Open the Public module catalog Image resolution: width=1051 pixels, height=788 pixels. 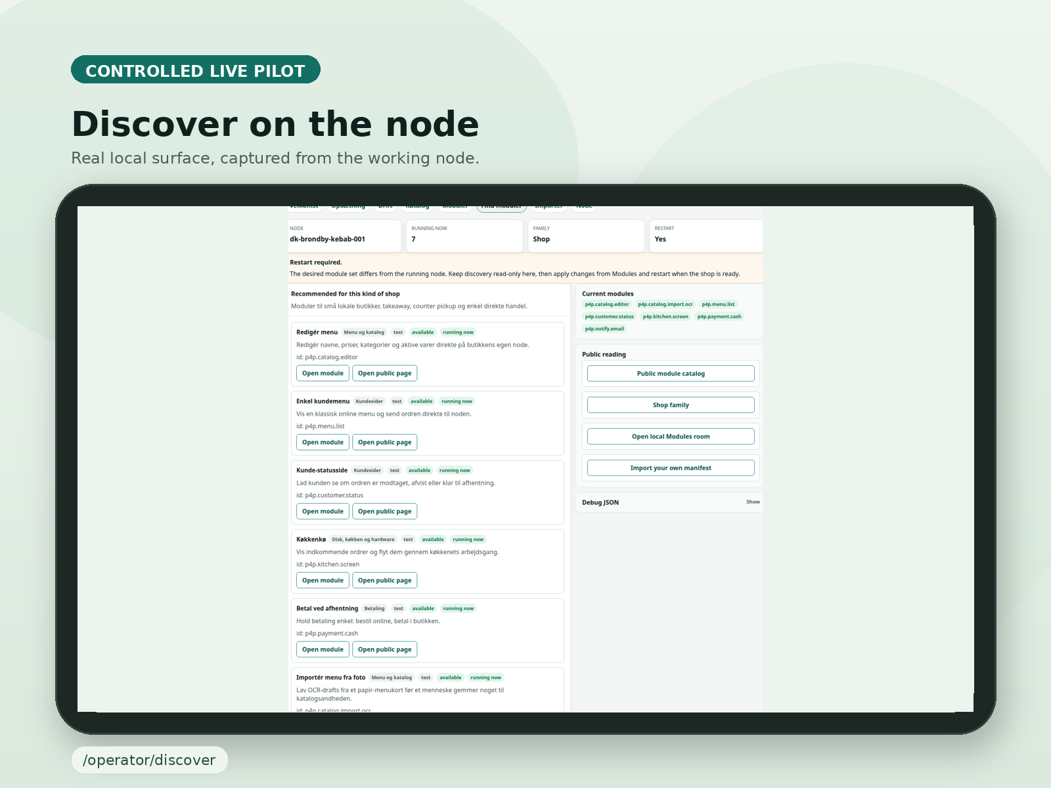(671, 373)
